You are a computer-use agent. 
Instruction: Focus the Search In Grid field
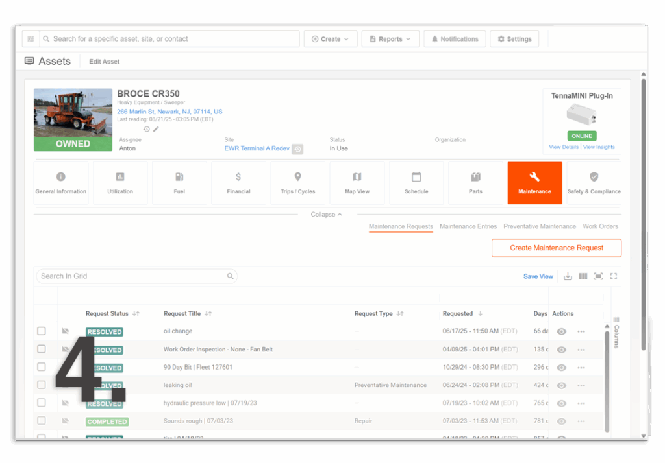[136, 276]
